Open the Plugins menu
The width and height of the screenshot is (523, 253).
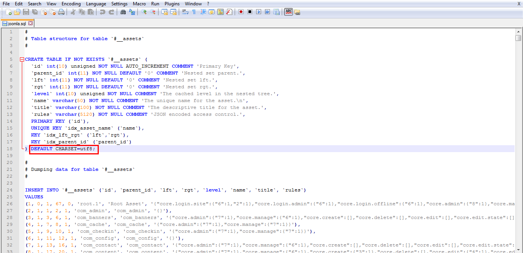coord(172,4)
